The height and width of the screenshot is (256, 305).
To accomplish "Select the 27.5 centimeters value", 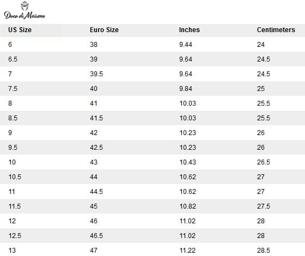I will (264, 206).
